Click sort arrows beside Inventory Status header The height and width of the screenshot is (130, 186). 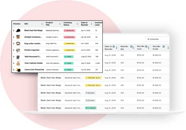77,24
